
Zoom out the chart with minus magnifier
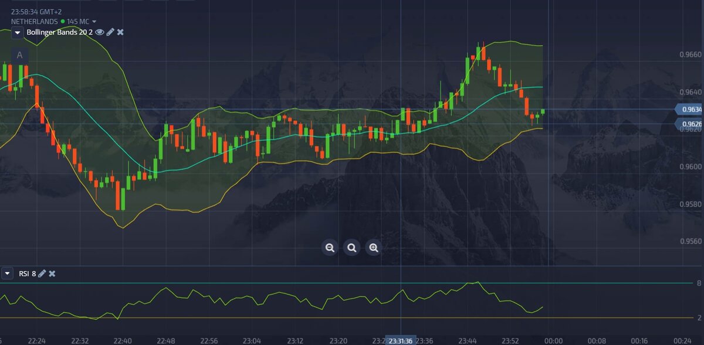click(330, 248)
